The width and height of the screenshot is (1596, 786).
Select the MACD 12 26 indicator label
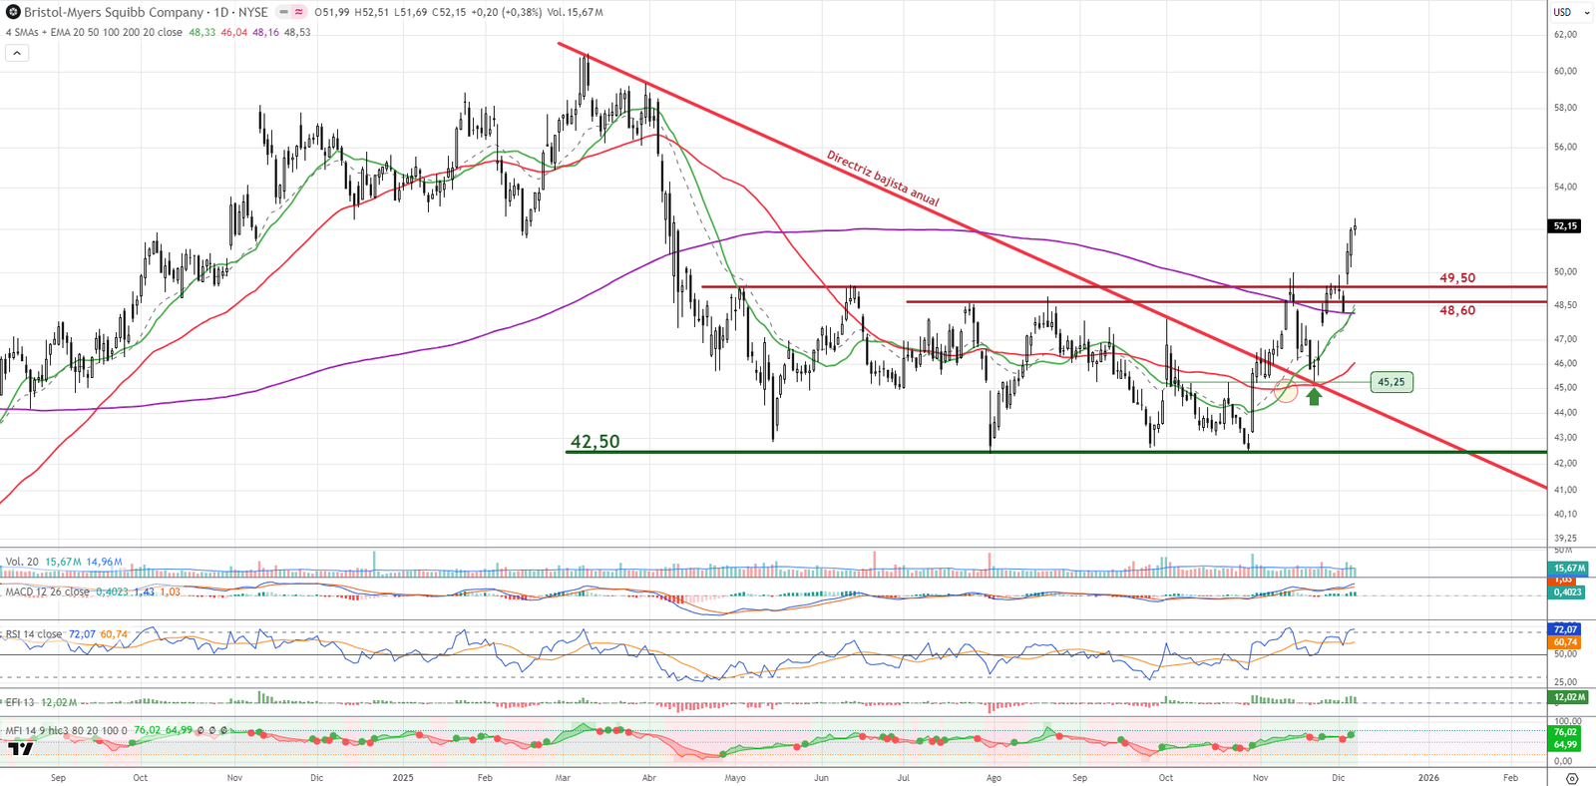[x=47, y=591]
